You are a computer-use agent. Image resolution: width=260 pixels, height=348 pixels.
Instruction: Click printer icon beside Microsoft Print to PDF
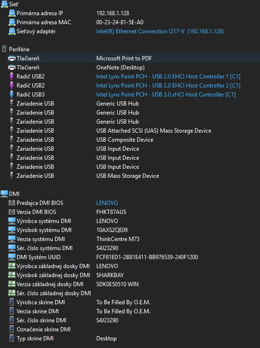12,58
